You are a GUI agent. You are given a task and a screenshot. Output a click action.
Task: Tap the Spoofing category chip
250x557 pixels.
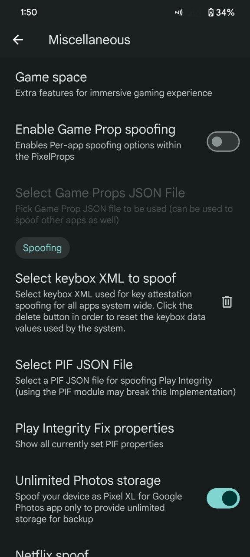(43, 248)
